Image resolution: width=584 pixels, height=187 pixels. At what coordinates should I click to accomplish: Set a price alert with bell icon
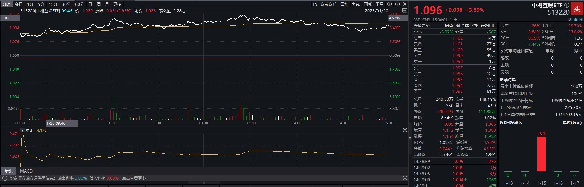click(x=575, y=20)
